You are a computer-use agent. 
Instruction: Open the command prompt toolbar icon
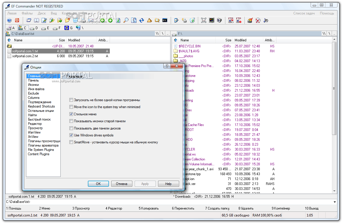coord(165,20)
